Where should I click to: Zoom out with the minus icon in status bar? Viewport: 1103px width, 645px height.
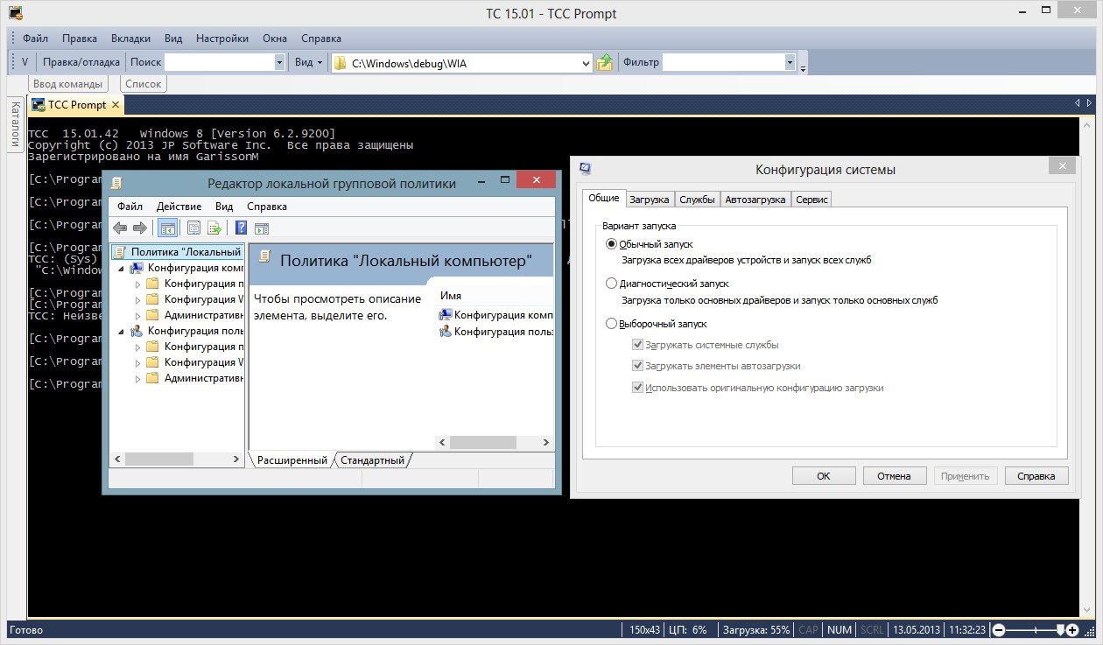pos(999,630)
